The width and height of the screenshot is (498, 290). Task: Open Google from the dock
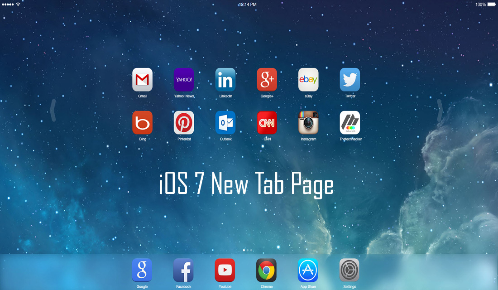coord(142,270)
